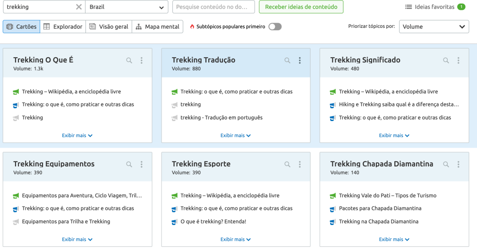The height and width of the screenshot is (252, 477).
Task: Open 'O que é trekking? Entenda!' headline
Action: [x=213, y=221]
